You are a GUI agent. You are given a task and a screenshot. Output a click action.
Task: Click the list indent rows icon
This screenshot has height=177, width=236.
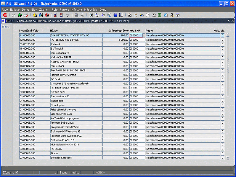click(x=115, y=15)
